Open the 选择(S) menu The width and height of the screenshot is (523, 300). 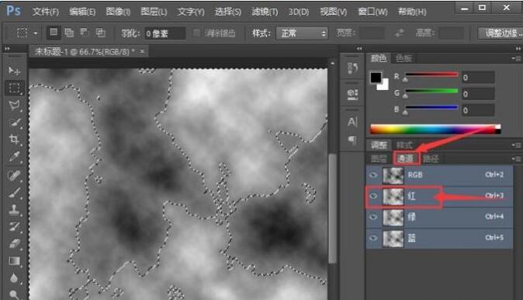coord(228,12)
